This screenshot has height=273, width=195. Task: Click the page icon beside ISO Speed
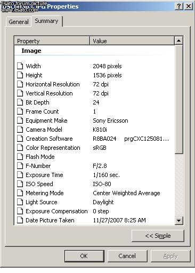pos(20,184)
